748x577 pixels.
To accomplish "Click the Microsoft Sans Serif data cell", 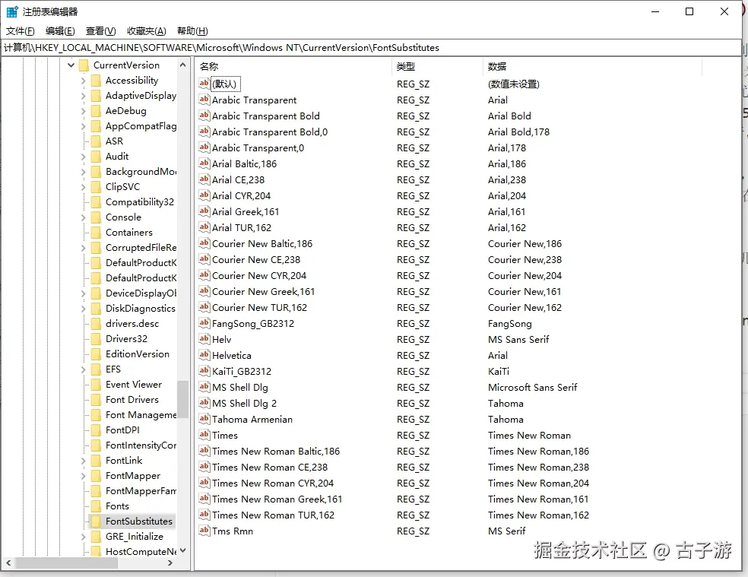I will (x=532, y=387).
